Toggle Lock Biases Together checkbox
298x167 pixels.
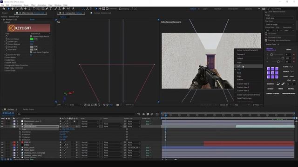pyautogui.click(x=31, y=52)
